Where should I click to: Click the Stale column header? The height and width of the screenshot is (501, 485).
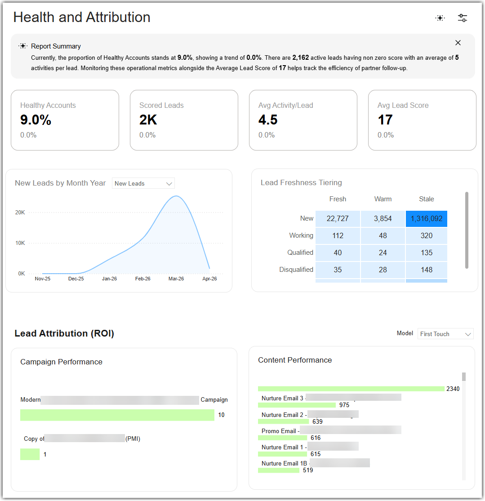pyautogui.click(x=427, y=199)
